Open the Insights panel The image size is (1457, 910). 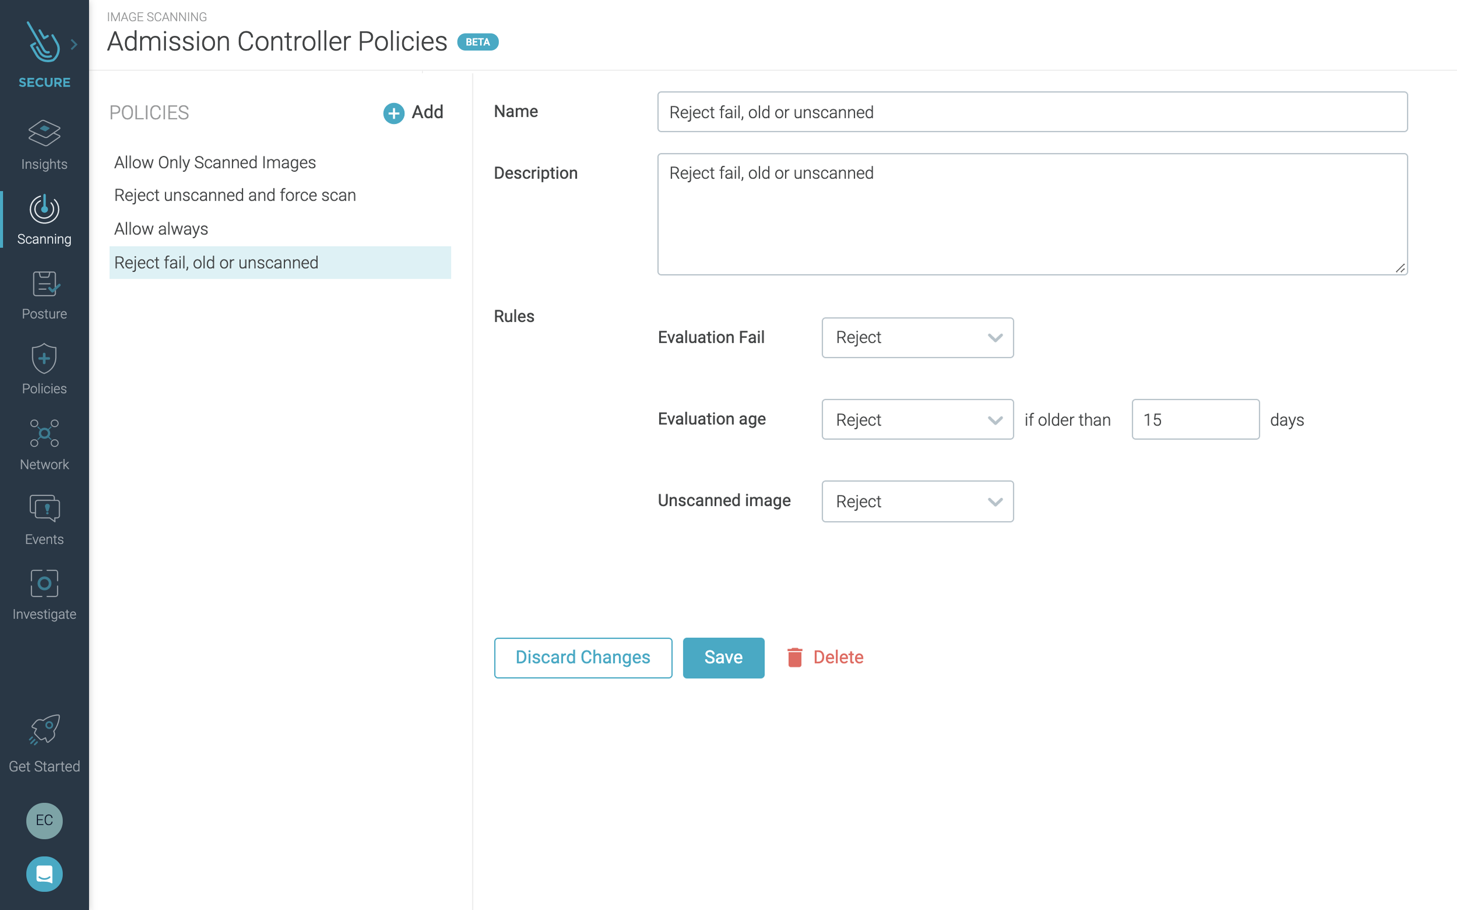click(44, 145)
